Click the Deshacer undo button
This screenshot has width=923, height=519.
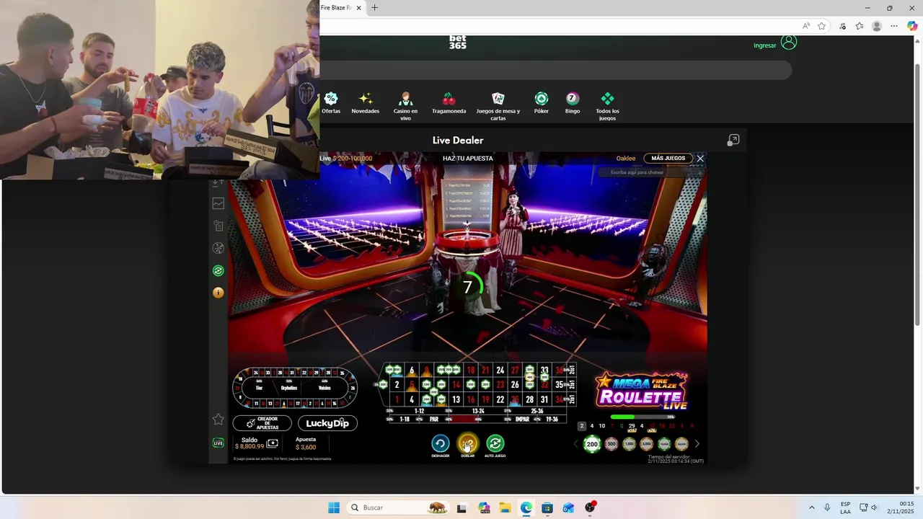[440, 443]
